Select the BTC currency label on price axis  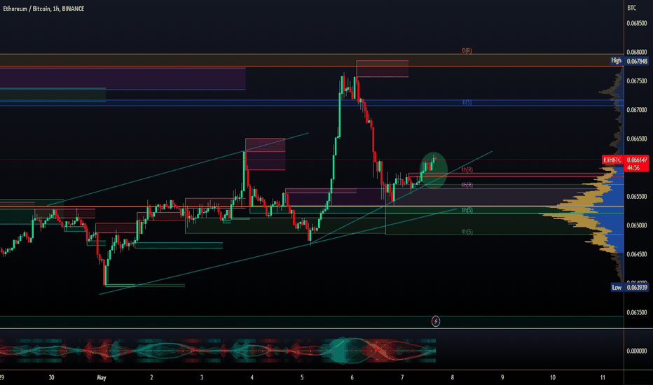[x=632, y=8]
